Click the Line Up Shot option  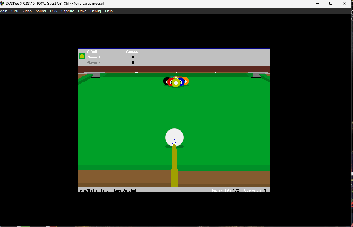click(x=125, y=190)
